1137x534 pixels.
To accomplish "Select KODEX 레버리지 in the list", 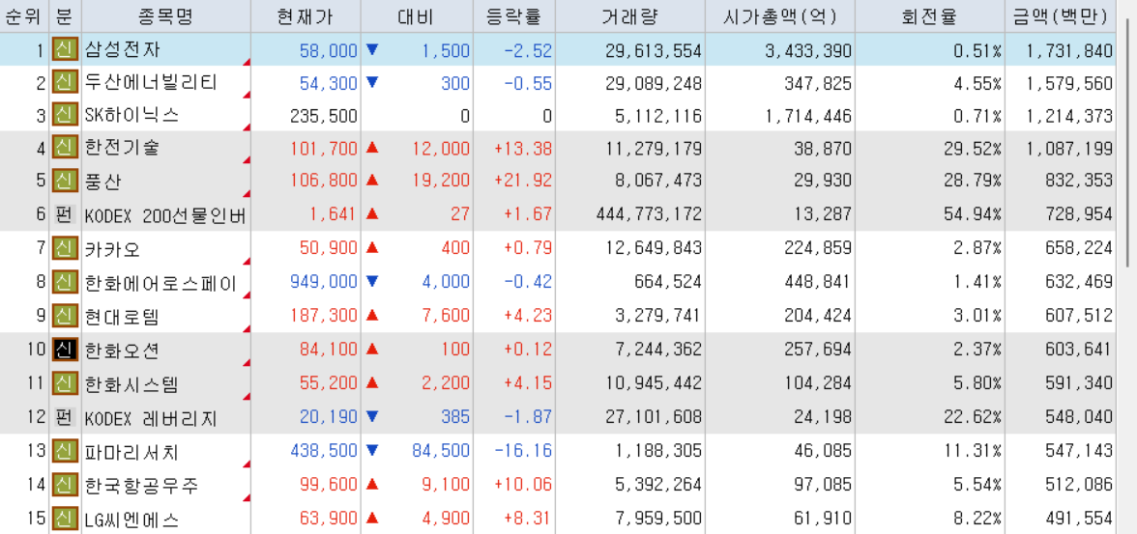I will point(151,417).
